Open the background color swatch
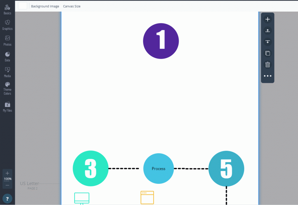 coord(22,6)
